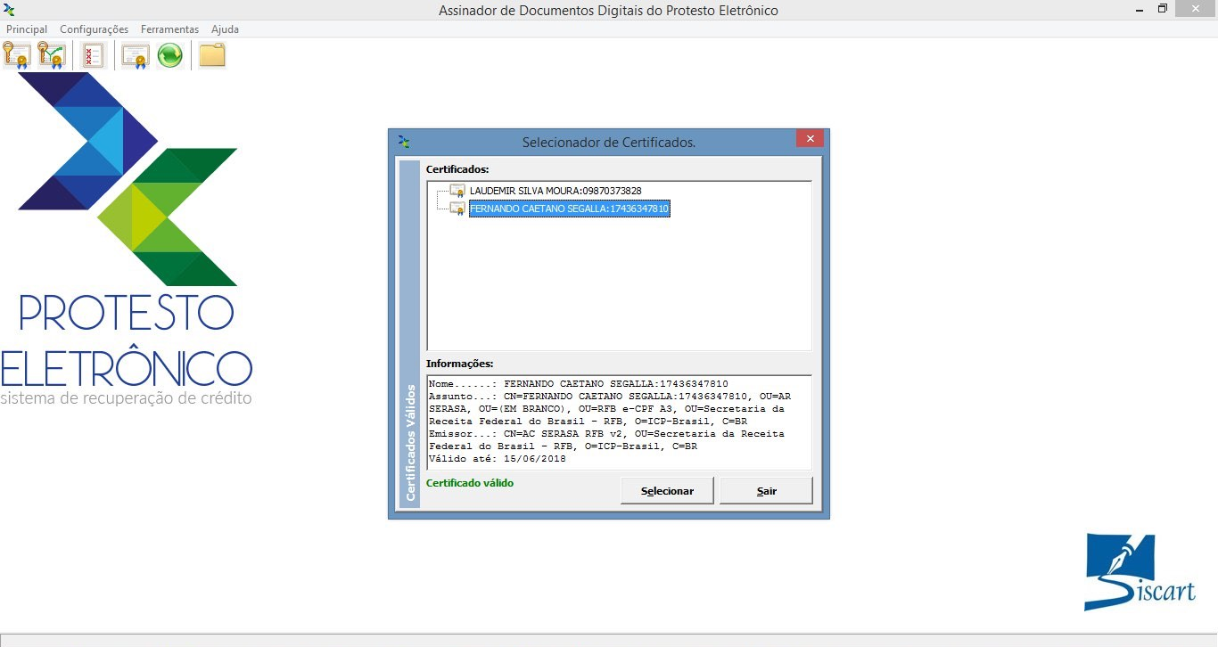Click the green circular refresh icon
Image resolution: width=1218 pixels, height=647 pixels.
[170, 55]
